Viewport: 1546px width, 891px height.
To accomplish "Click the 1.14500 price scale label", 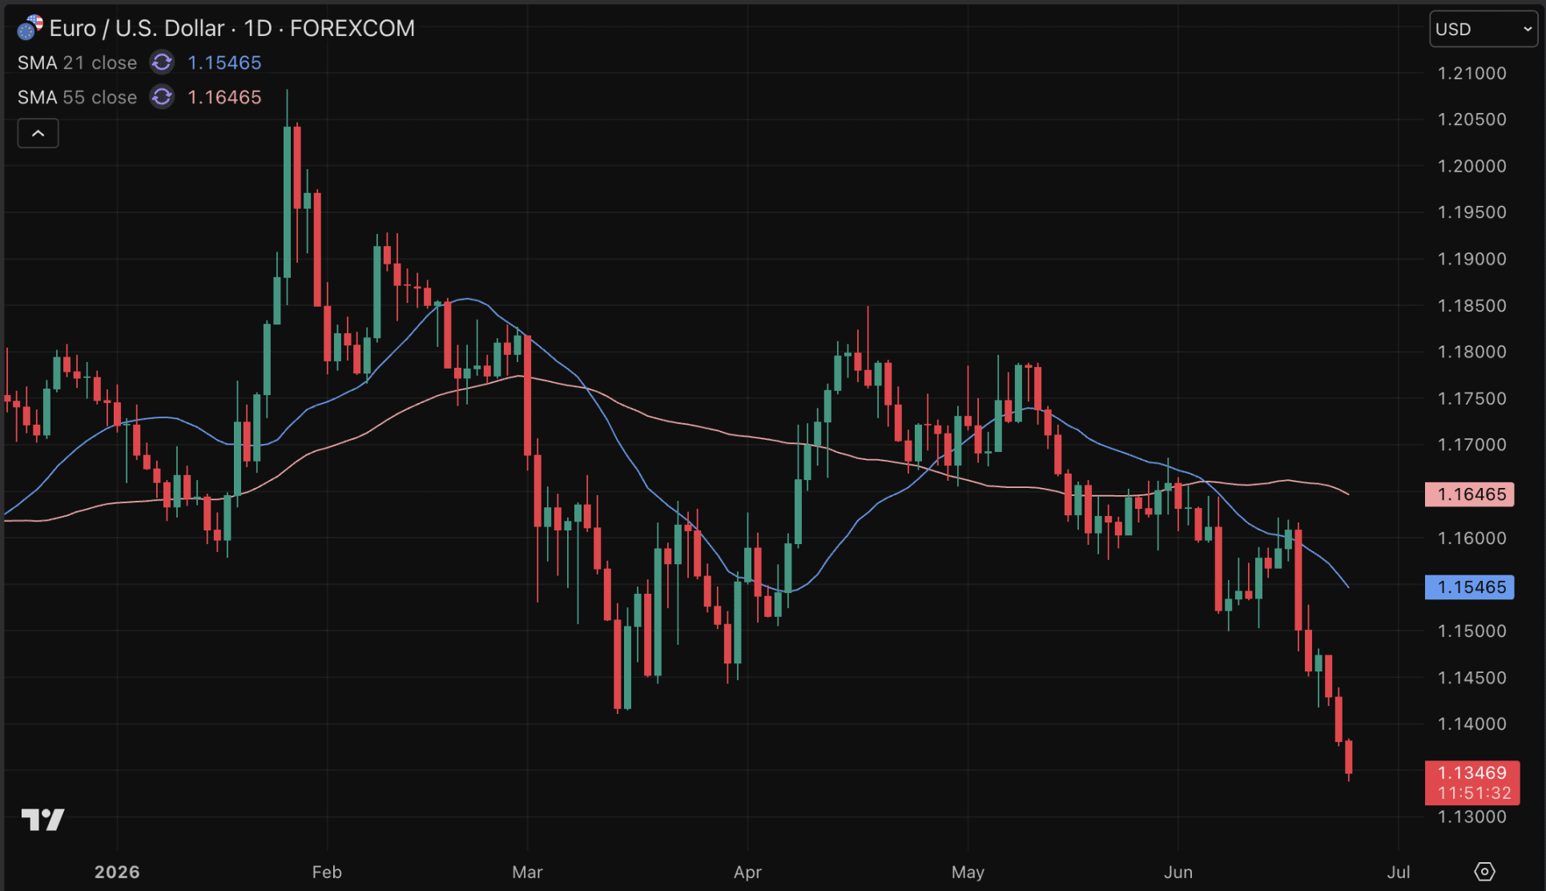I will pyautogui.click(x=1472, y=677).
